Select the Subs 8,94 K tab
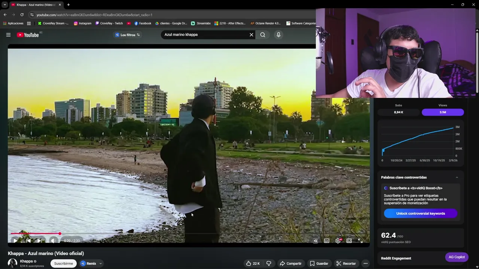479x269 pixels. (399, 112)
